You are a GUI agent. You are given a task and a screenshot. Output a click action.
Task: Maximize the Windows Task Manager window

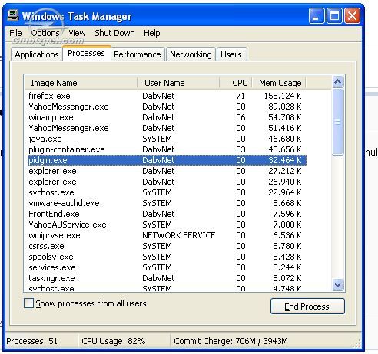click(x=334, y=16)
